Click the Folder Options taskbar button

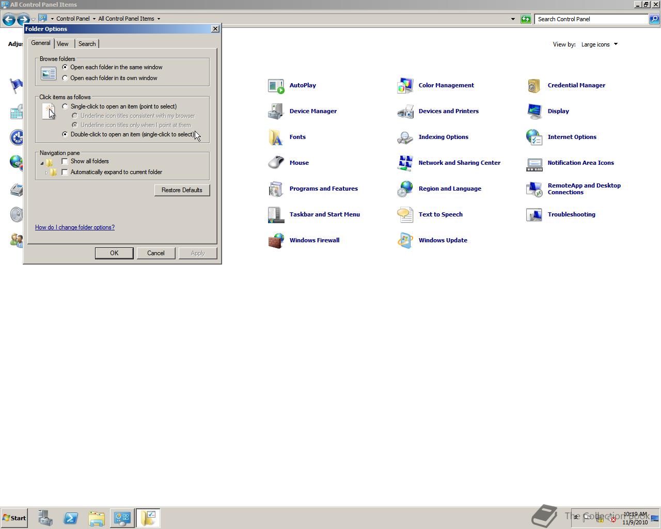click(x=148, y=518)
